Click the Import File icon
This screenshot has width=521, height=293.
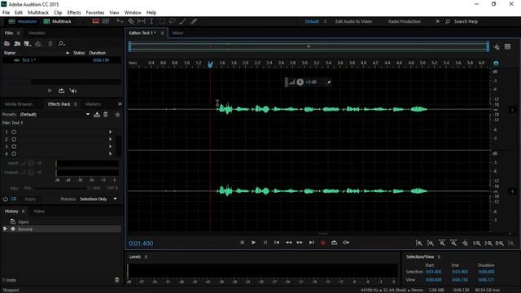[x=17, y=43]
